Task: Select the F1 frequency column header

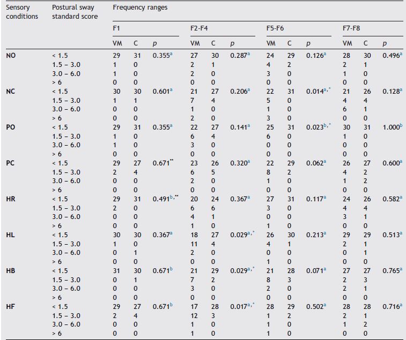Action: coord(116,26)
